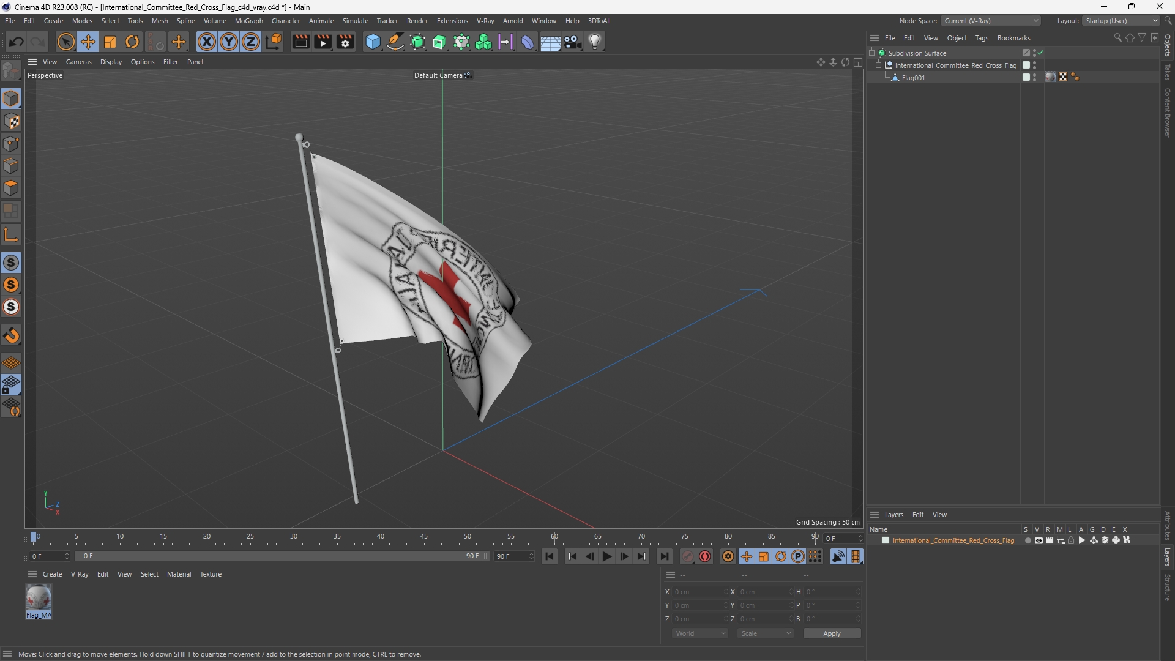This screenshot has width=1175, height=661.
Task: Open Edit Render Settings clapperboard with gear
Action: point(345,42)
